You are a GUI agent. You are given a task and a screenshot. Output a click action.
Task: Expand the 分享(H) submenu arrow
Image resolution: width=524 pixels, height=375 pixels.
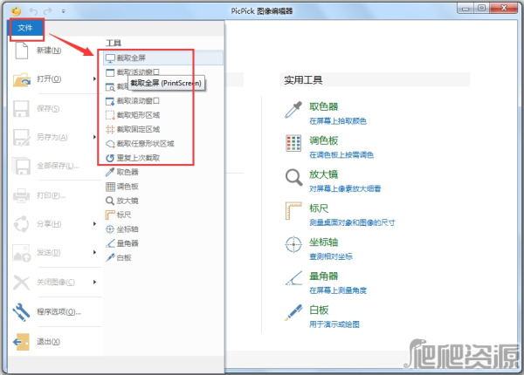click(x=94, y=223)
